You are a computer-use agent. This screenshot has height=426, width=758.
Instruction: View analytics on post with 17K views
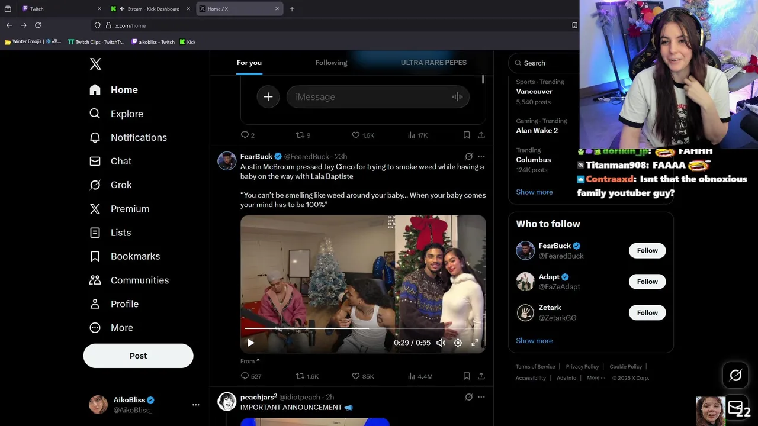pos(417,135)
